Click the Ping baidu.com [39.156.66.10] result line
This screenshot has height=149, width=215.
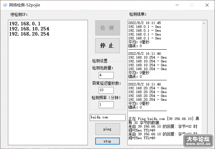click(x=164, y=120)
